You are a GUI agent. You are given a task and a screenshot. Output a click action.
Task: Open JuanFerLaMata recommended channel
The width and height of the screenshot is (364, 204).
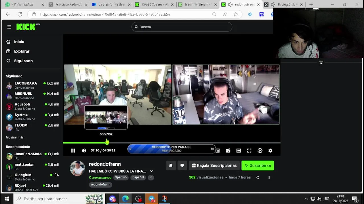tap(32, 156)
